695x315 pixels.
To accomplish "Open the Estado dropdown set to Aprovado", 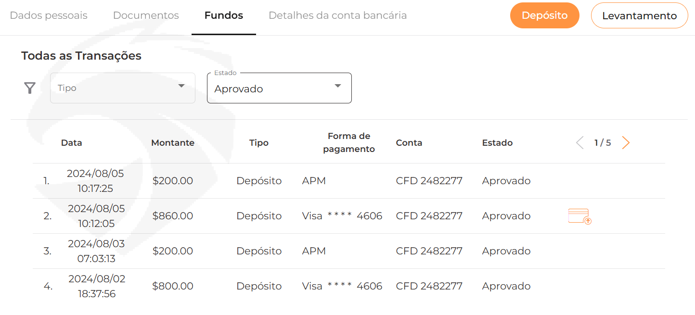I will (x=279, y=88).
